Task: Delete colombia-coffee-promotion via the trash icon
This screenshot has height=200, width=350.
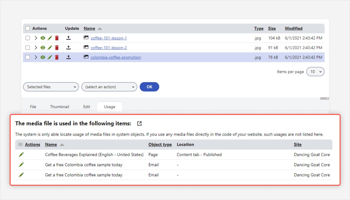Action: point(57,57)
